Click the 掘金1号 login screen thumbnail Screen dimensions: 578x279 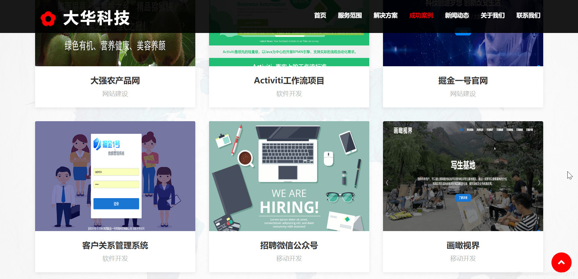(115, 176)
